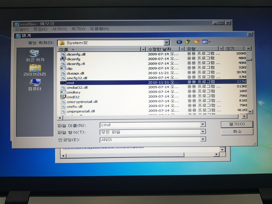
Task: Maximize the Notepad window
Action: click(221, 23)
